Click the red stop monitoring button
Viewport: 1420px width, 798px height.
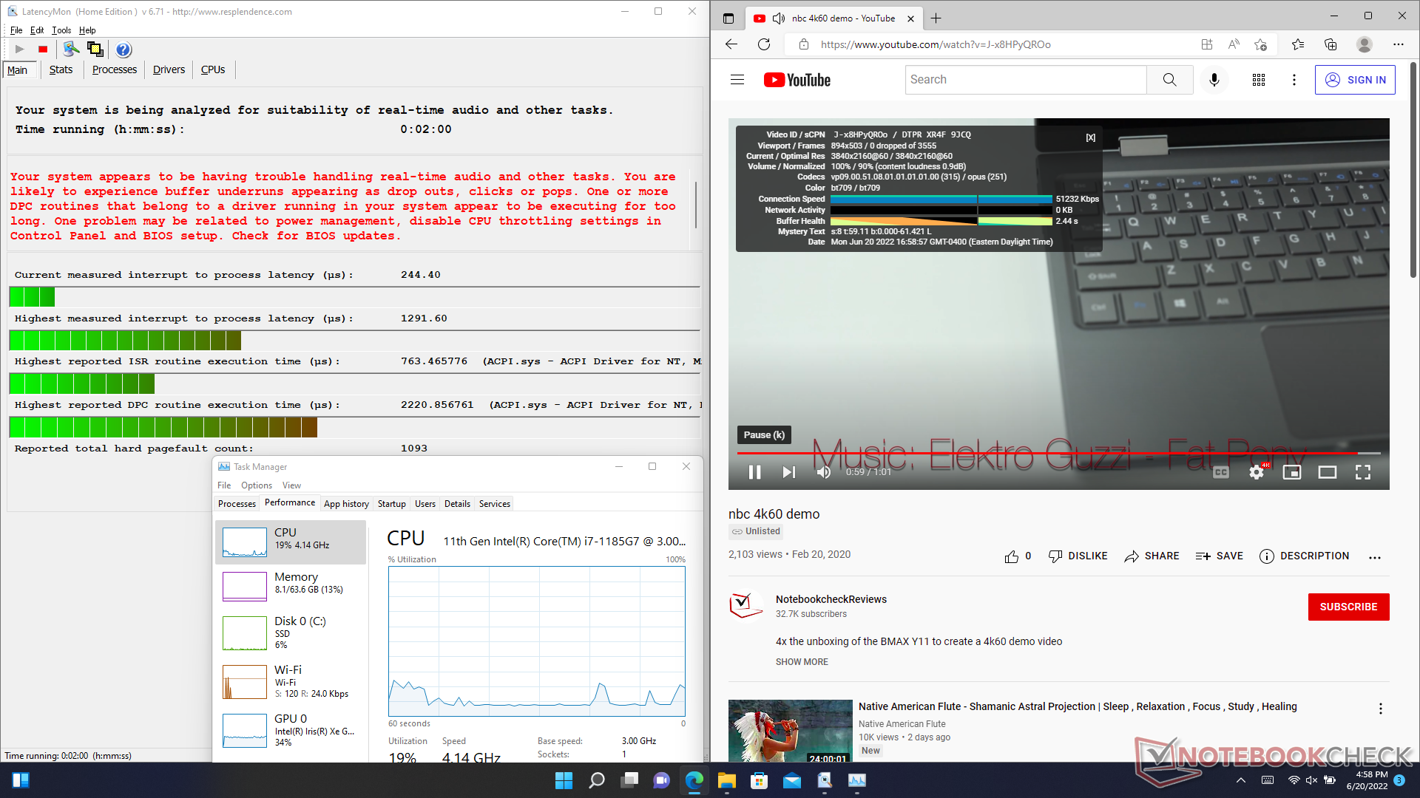(43, 50)
